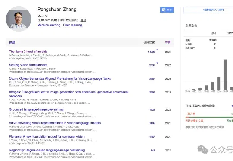Click the 2022 bar in the citation chart
The height and width of the screenshot is (161, 233).
(206, 88)
